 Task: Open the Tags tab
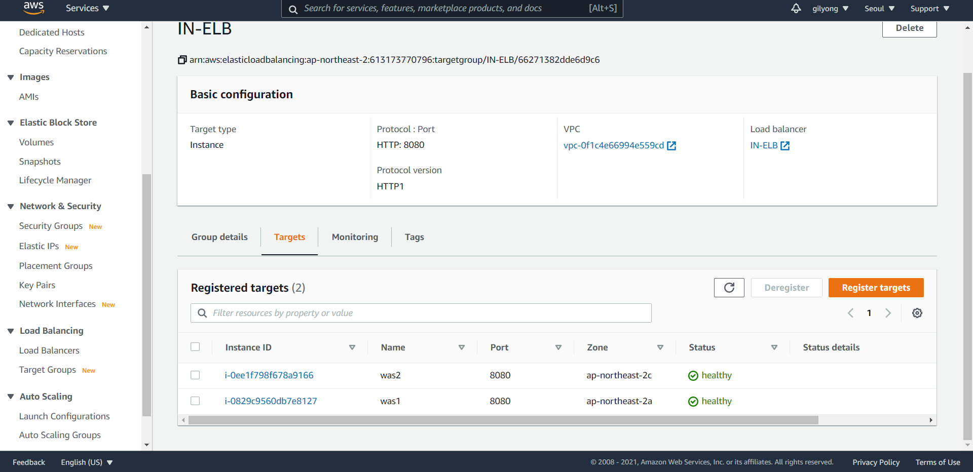click(414, 237)
